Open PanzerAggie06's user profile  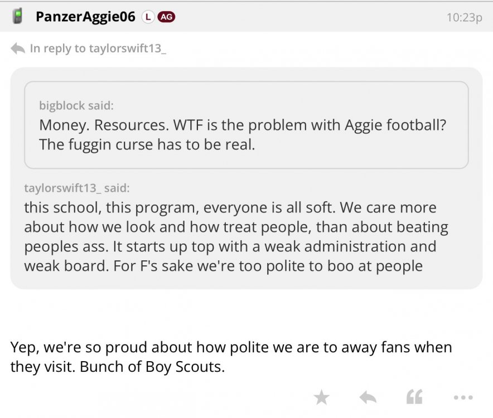pos(85,17)
